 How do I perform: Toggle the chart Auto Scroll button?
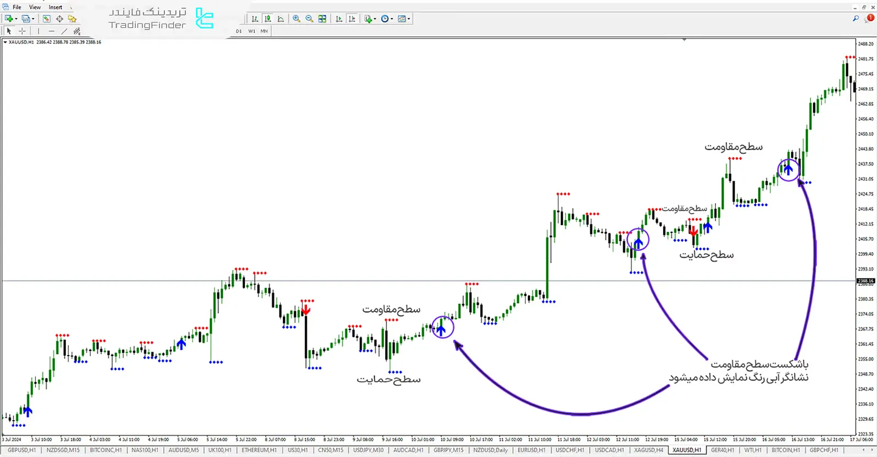point(339,19)
